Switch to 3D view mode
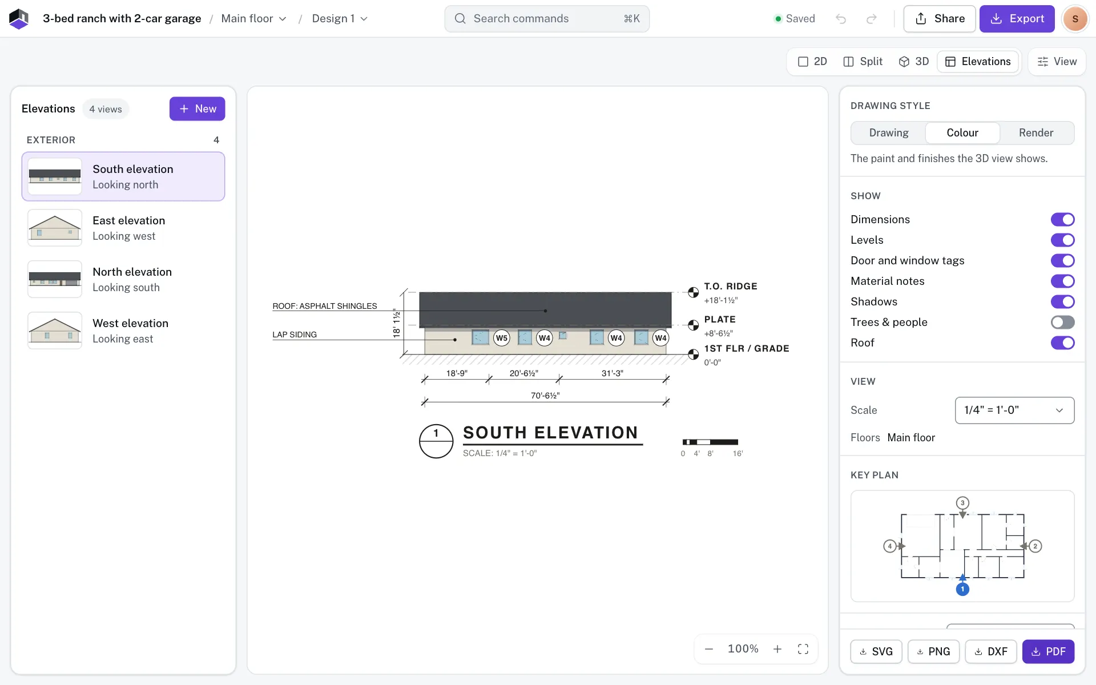The image size is (1096, 685). [x=913, y=62]
